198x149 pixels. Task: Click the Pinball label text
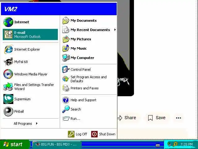click(x=19, y=111)
